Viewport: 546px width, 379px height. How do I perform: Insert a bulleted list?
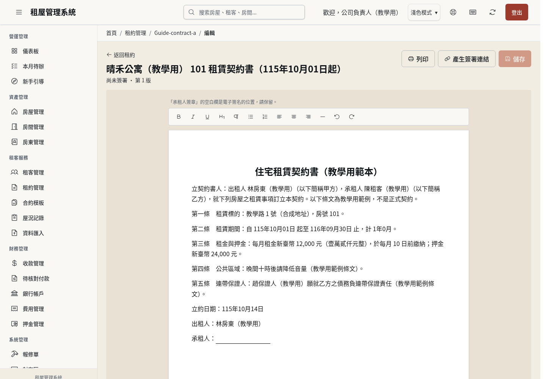251,117
